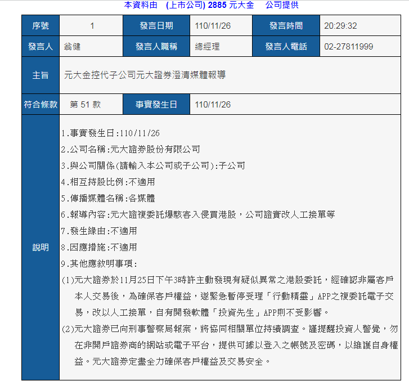The image size is (409, 381).
Task: Click line 8.因應措施:不適用
Action: pyautogui.click(x=99, y=247)
